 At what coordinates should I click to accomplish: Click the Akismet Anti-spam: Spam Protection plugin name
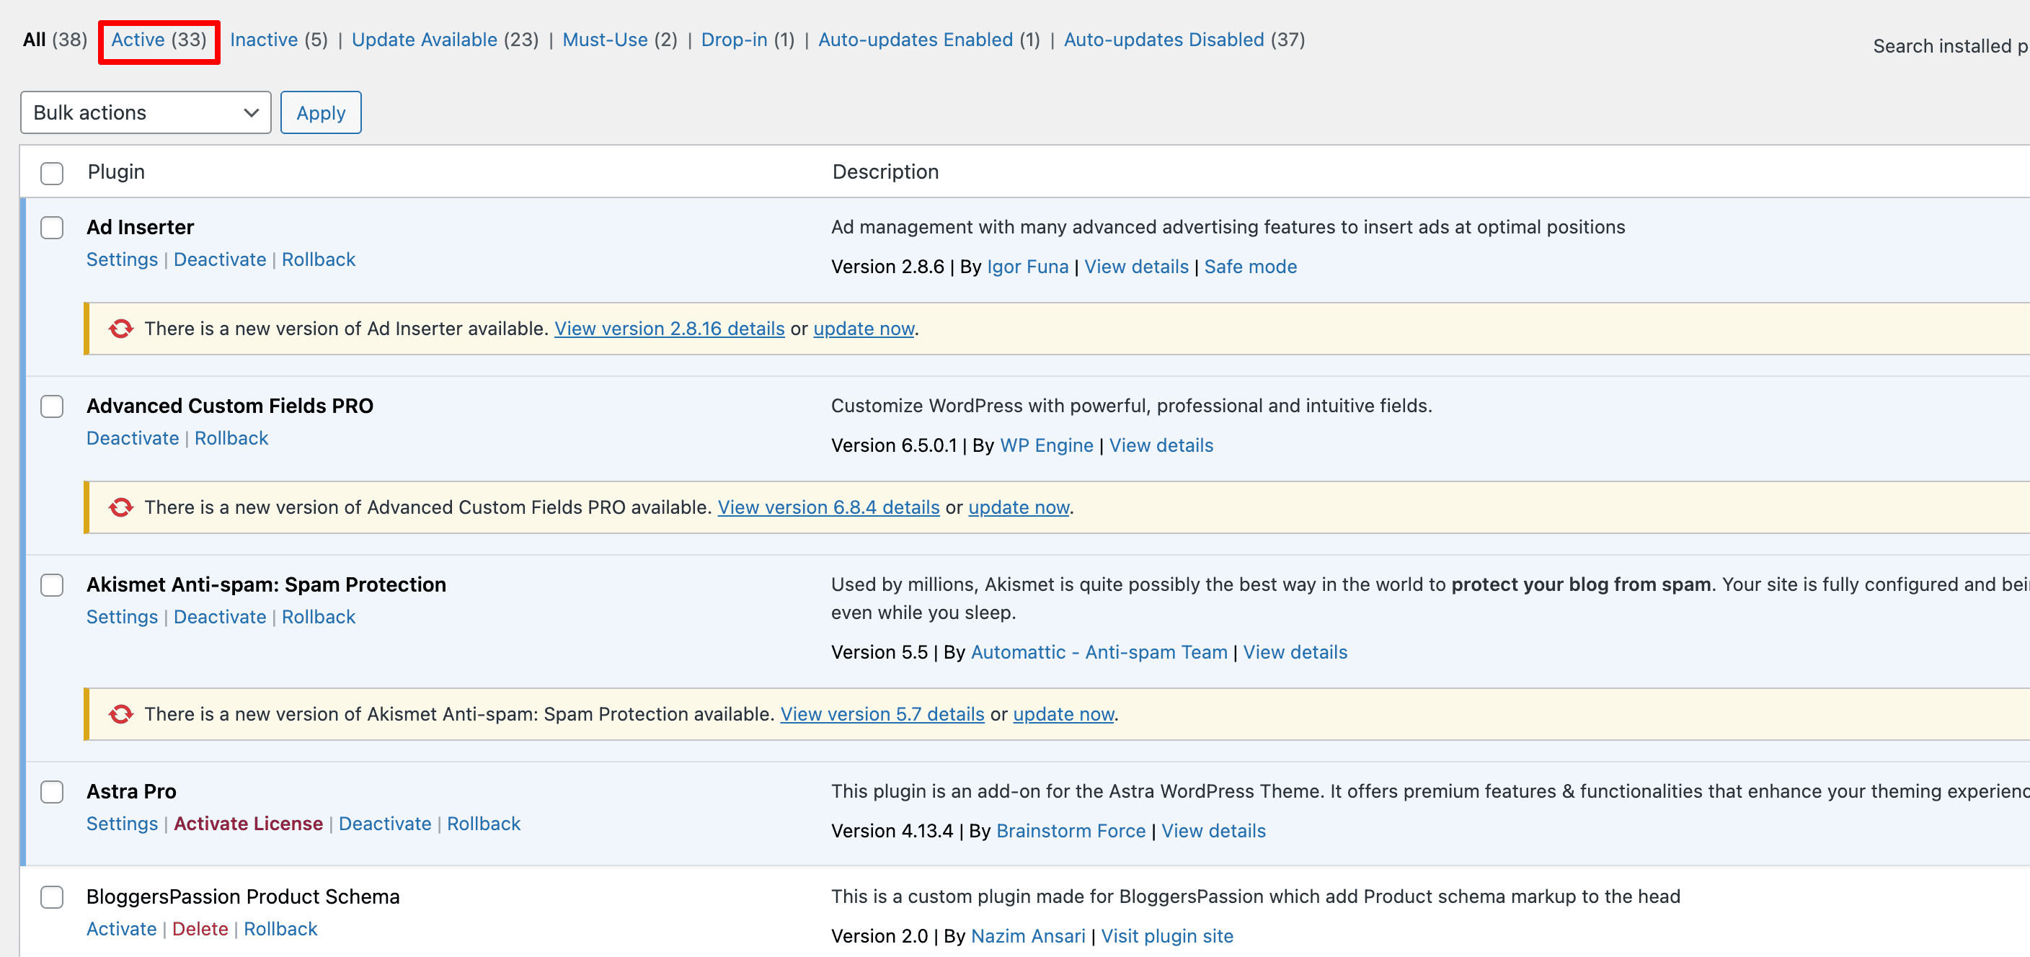point(266,585)
